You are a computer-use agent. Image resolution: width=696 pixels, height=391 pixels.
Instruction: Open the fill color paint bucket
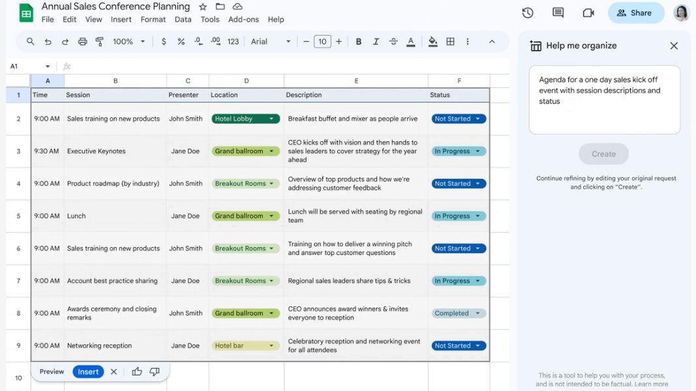[432, 42]
